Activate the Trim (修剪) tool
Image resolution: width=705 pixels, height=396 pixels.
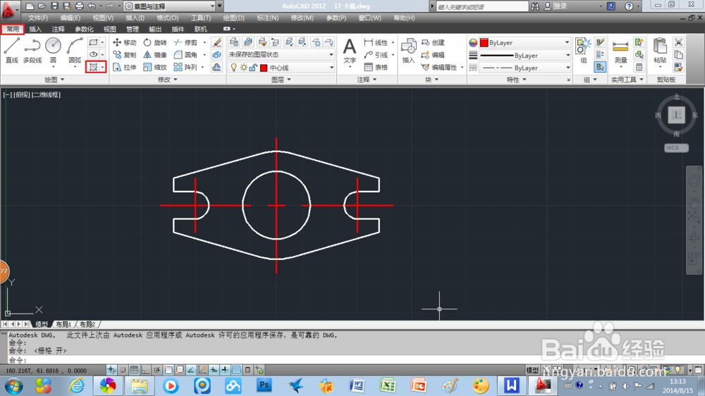pos(185,42)
